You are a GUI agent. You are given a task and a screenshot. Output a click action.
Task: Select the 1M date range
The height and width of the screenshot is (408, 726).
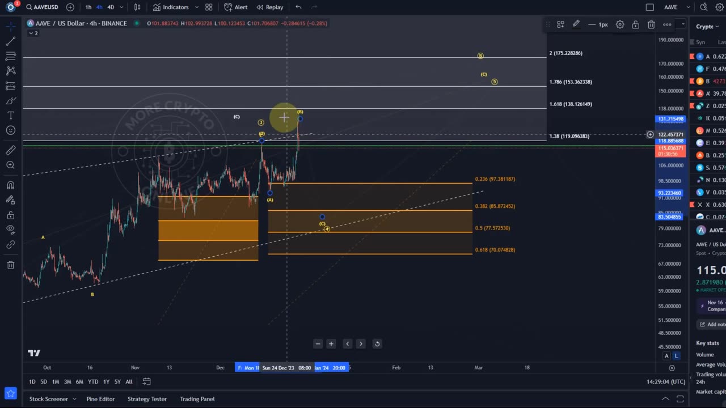click(x=56, y=381)
